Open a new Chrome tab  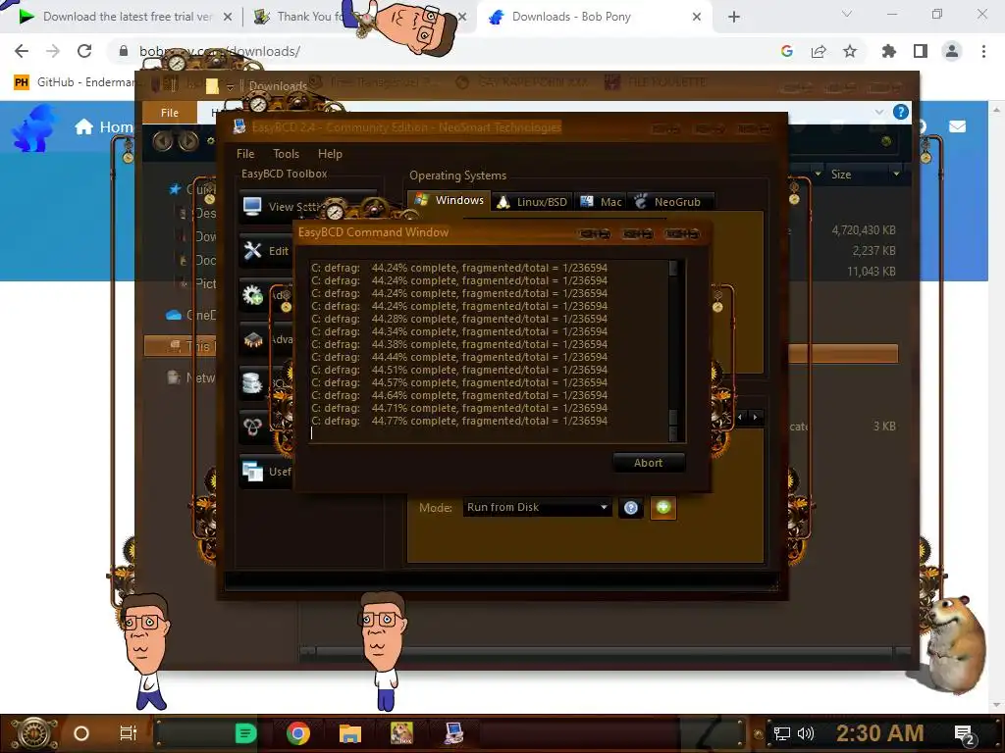click(x=734, y=17)
